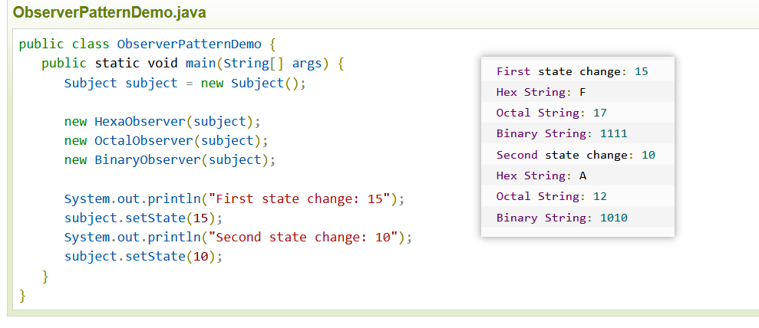Click the ObserverPatternDemo.java file heading
Viewport: 759px width, 328px height.
(x=110, y=12)
